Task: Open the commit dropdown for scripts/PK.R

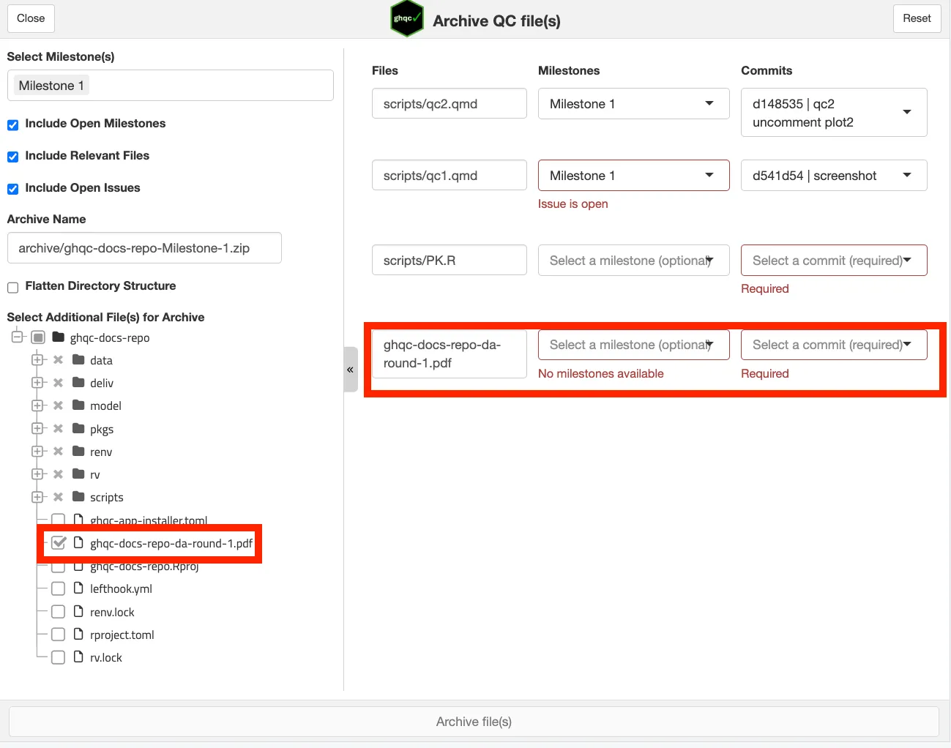Action: 833,261
